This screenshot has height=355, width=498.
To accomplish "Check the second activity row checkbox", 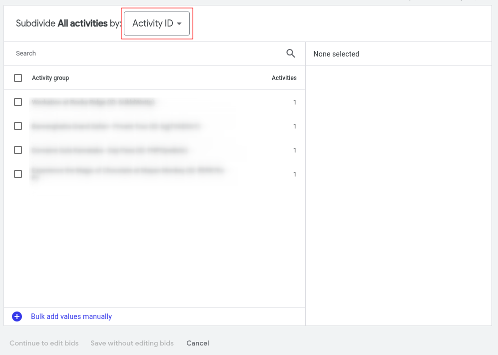I will pos(18,126).
